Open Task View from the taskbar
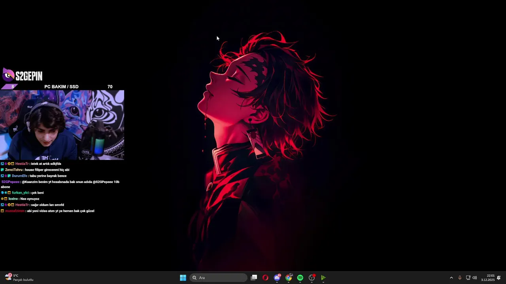Screen dimensions: 506x284 254,278
